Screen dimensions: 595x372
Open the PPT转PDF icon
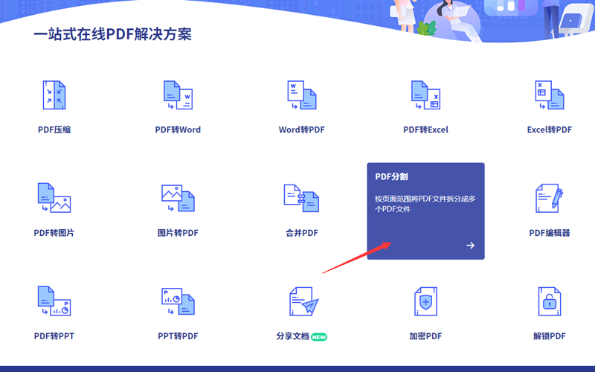[178, 301]
